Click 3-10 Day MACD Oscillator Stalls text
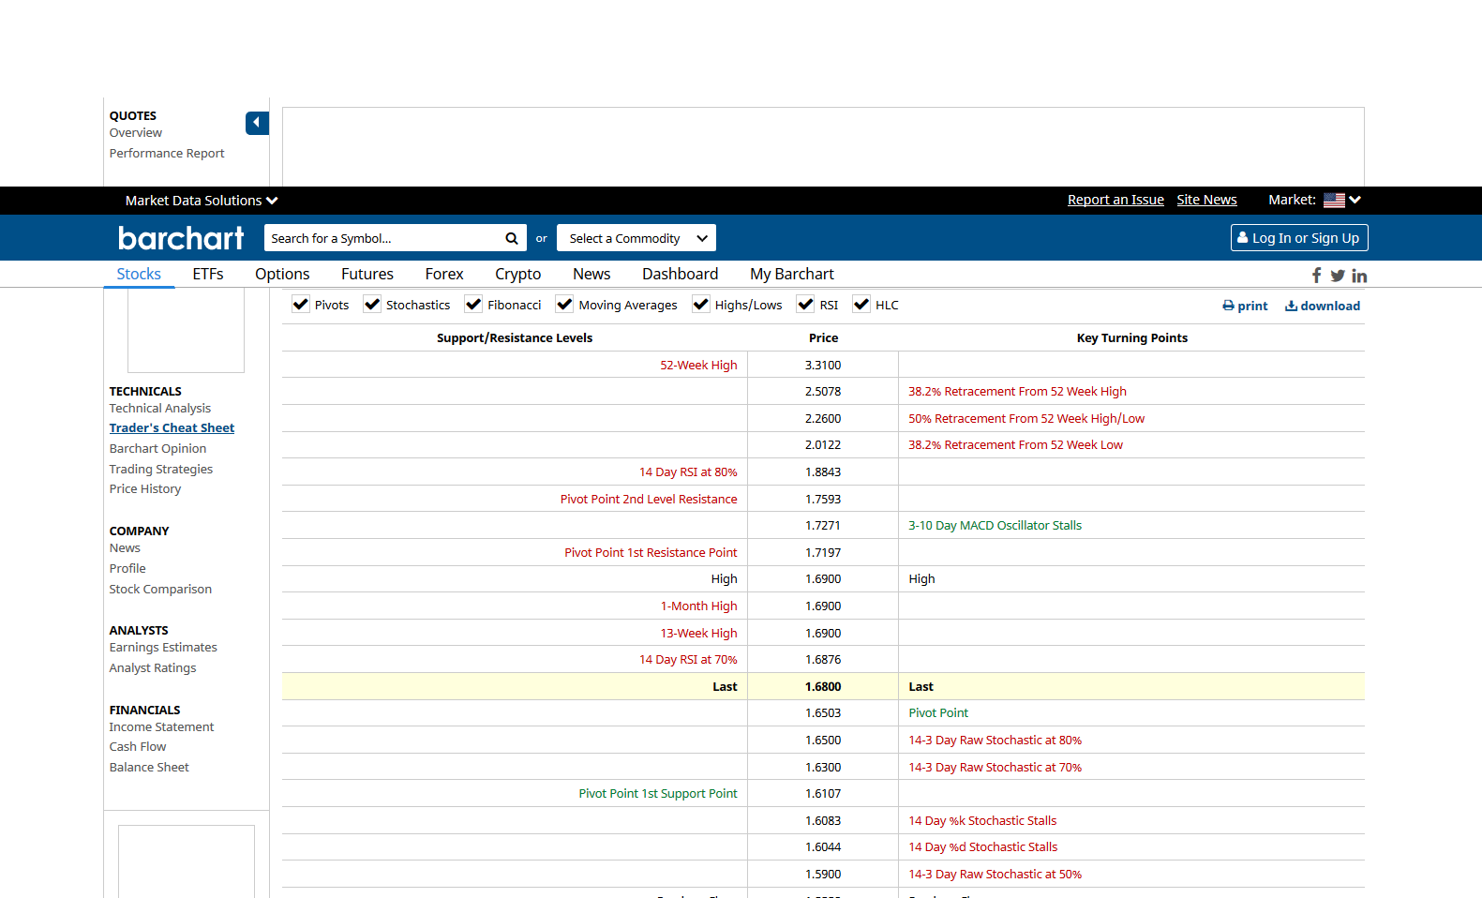The image size is (1482, 898). pyautogui.click(x=995, y=526)
